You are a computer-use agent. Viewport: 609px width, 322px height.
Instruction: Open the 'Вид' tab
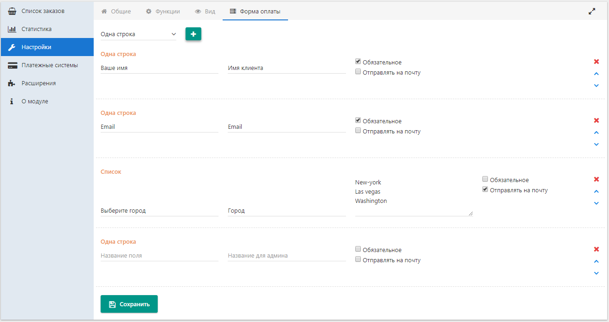(x=205, y=11)
